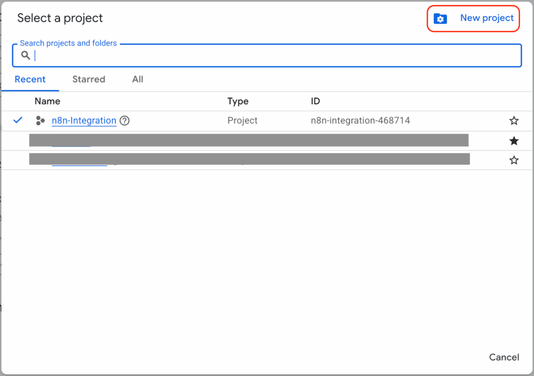The image size is (534, 376).
Task: Click the Type column header
Action: coord(238,101)
